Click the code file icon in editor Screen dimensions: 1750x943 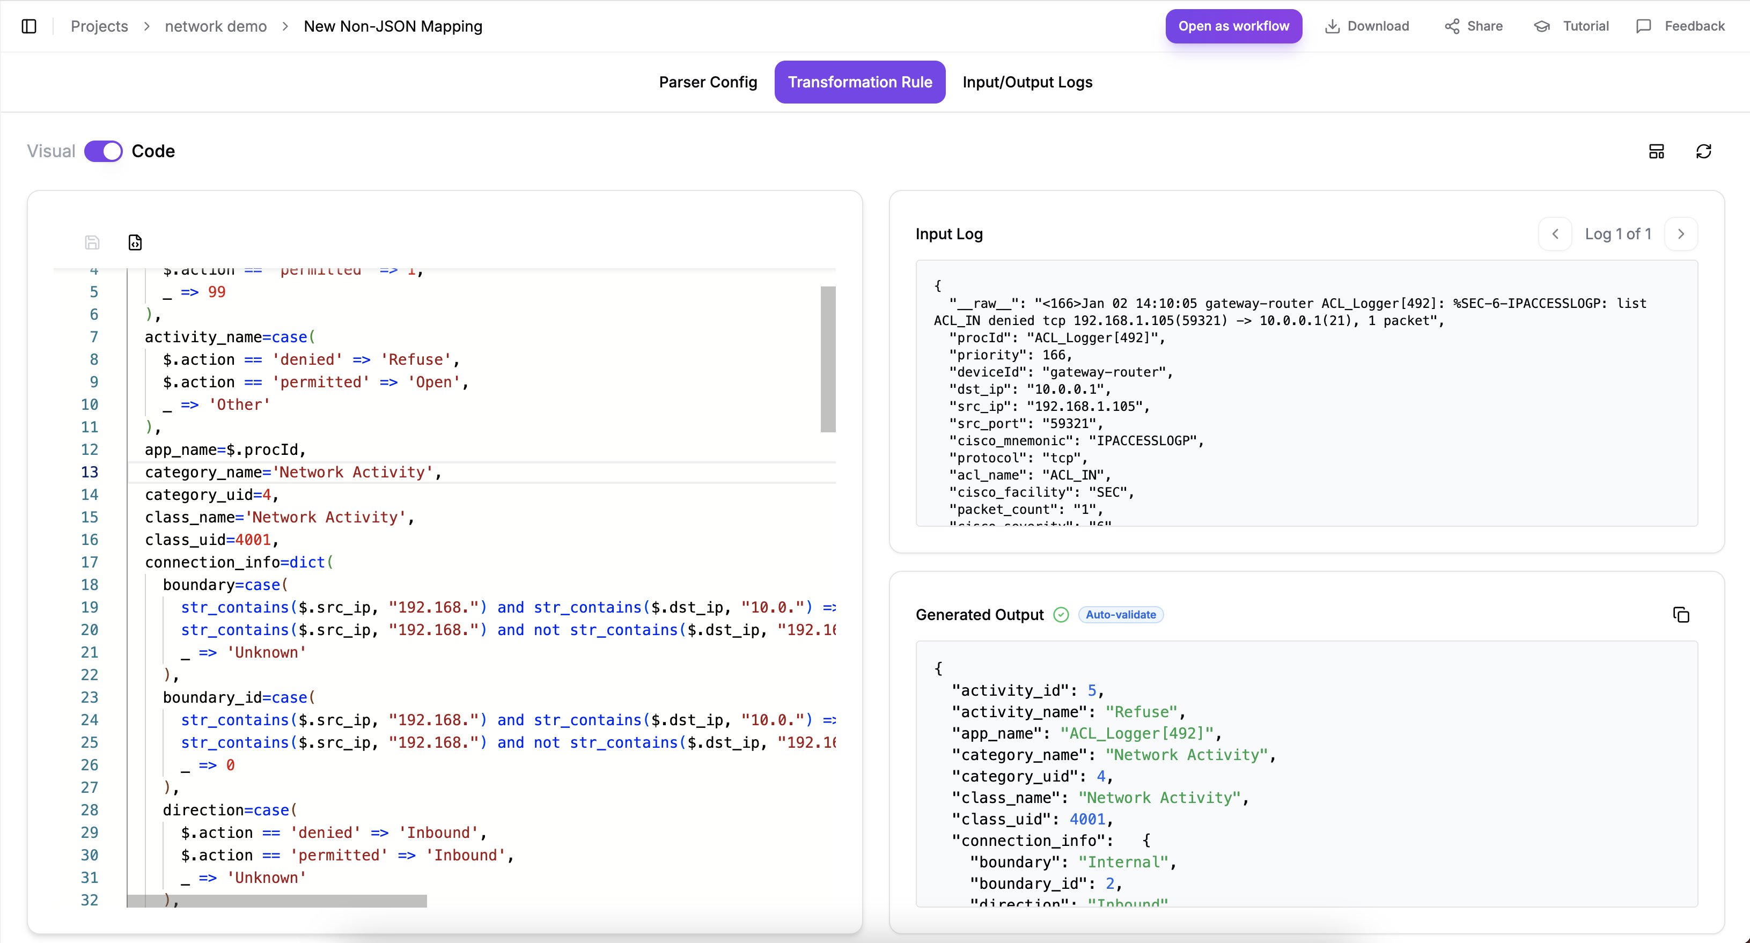click(x=135, y=242)
